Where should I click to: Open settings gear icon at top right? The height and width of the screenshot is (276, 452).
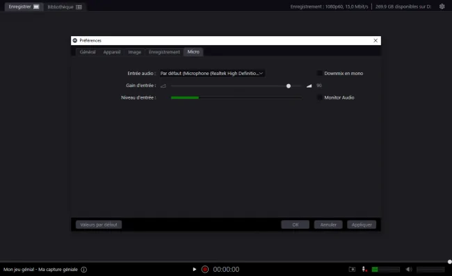(442, 6)
